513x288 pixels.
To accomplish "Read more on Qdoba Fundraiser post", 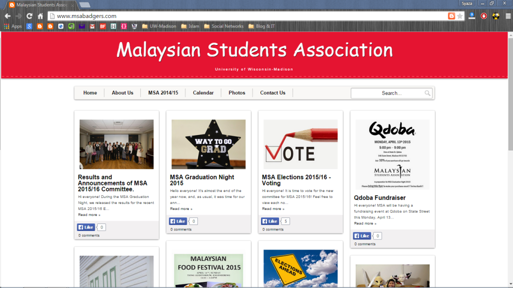I will point(365,223).
